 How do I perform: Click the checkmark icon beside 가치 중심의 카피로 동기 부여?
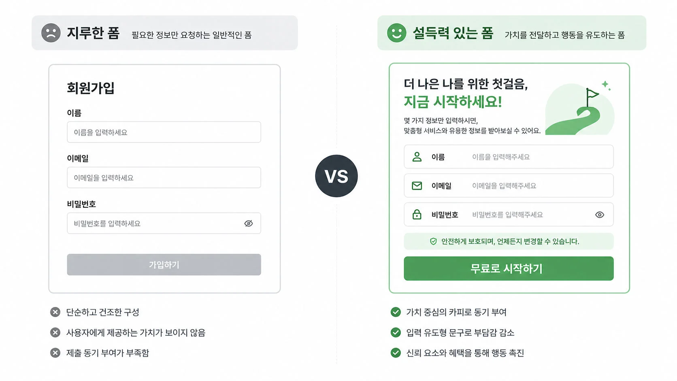395,312
